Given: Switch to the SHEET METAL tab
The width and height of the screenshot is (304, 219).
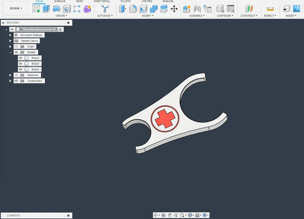Looking at the screenshot, I should point(102,1).
